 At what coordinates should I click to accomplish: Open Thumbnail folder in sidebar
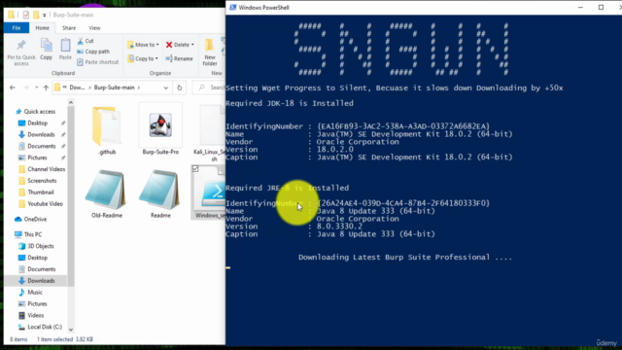[x=41, y=192]
